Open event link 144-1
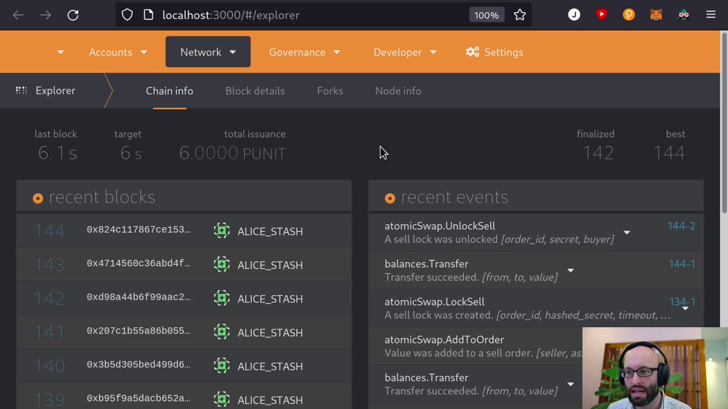 (681, 264)
